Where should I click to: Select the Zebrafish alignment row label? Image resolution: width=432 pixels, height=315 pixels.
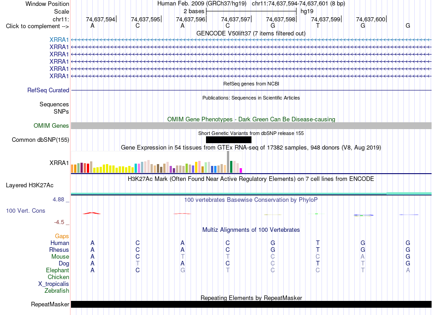[x=57, y=290]
